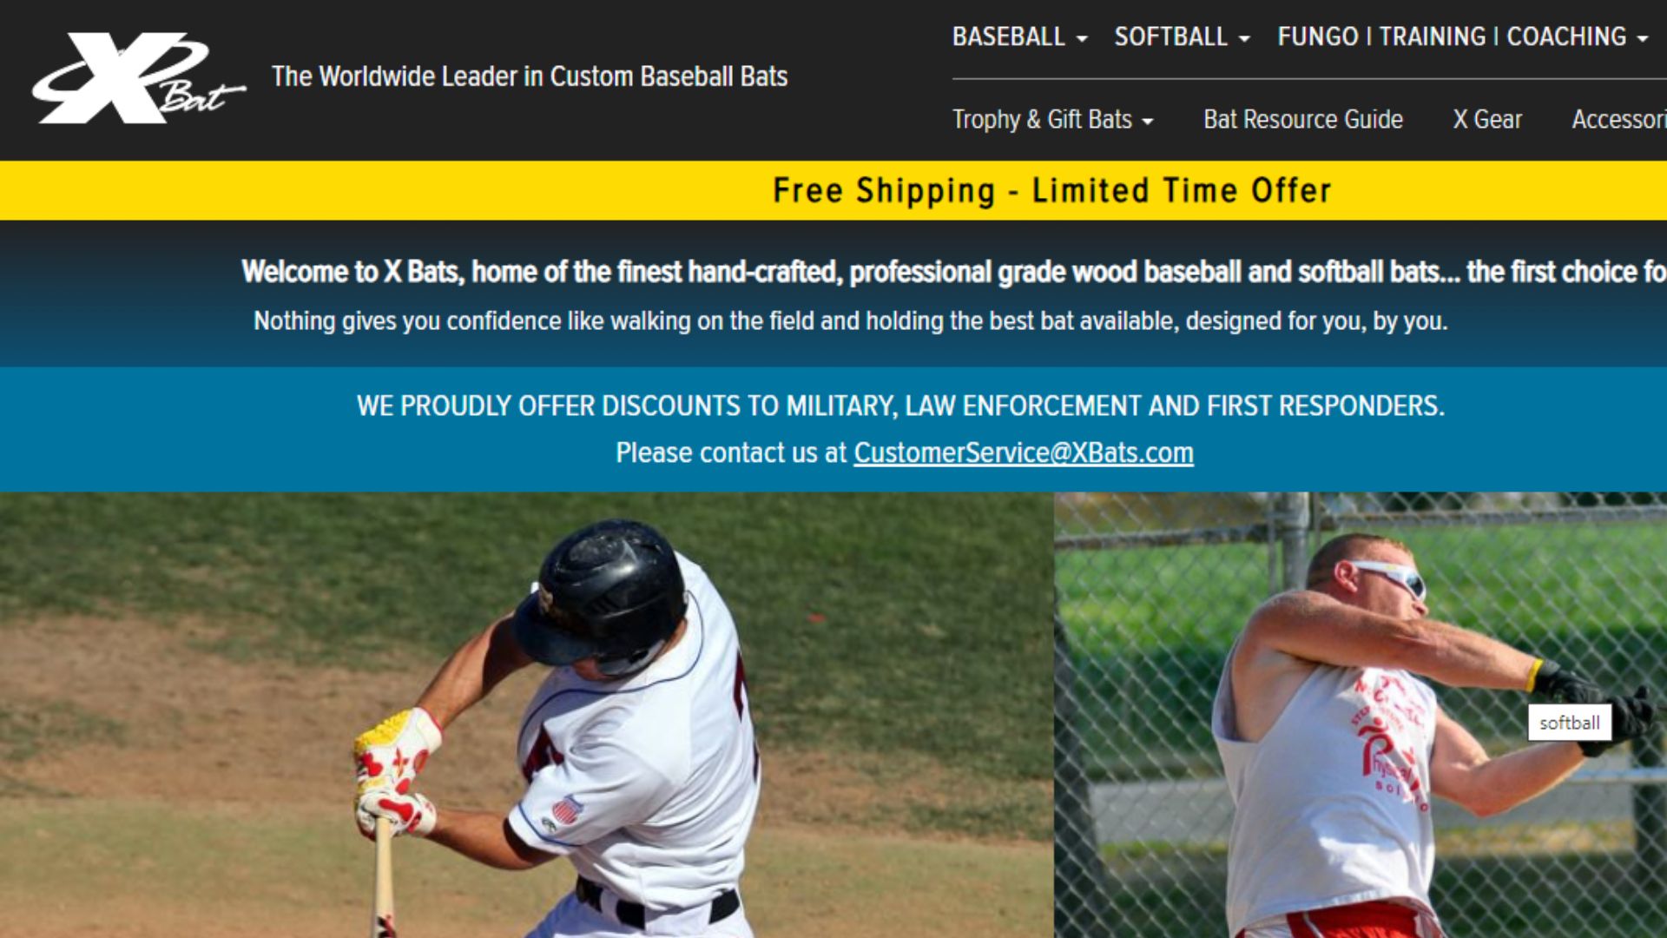Go to Bat Resource Guide

1302,119
